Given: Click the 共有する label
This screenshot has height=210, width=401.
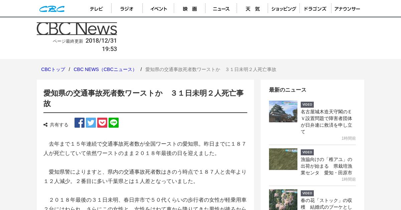Looking at the screenshot, I should pyautogui.click(x=59, y=125).
